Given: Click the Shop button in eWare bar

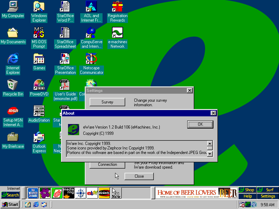Looking at the screenshot, I should coord(247,190).
